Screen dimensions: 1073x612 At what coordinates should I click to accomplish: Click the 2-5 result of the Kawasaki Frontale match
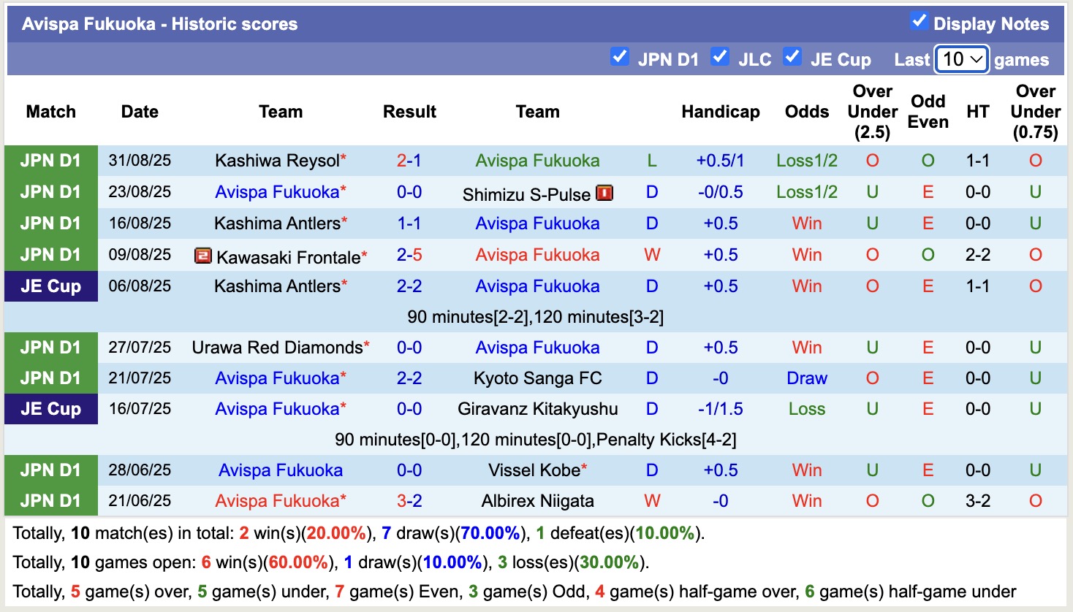(x=409, y=256)
